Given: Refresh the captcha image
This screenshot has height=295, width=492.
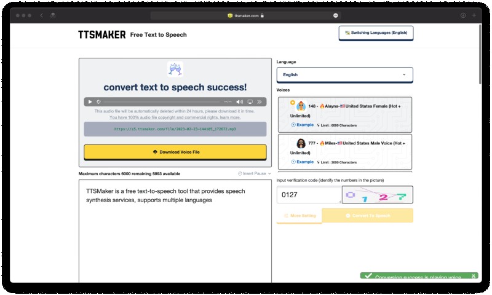Looking at the screenshot, I should [377, 195].
